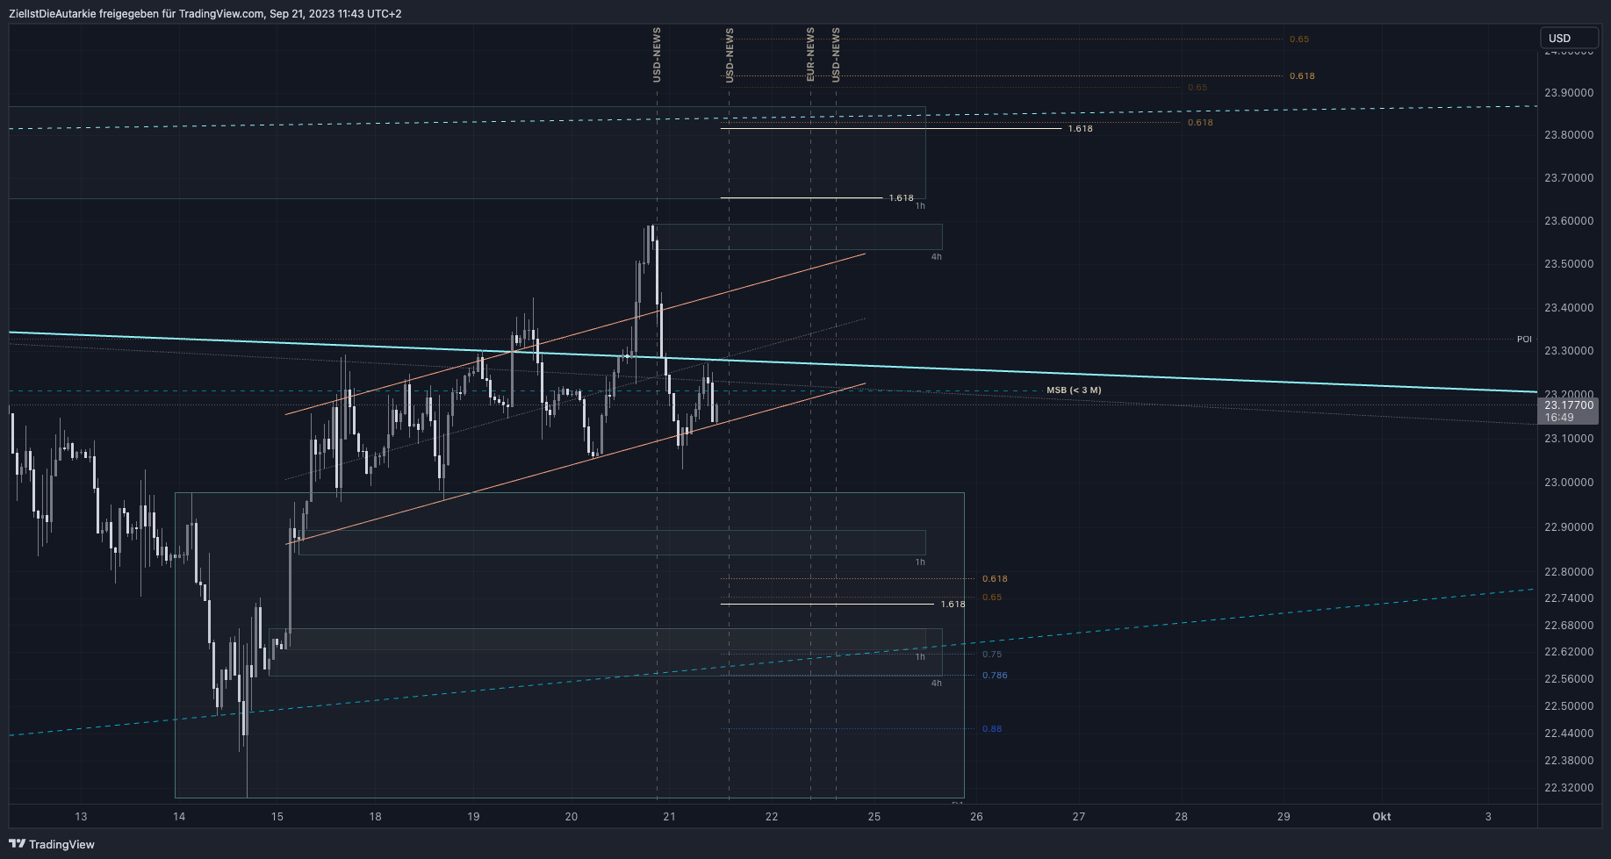Select the EUR-NEWS vertical line label
This screenshot has width=1611, height=859.
click(x=810, y=54)
